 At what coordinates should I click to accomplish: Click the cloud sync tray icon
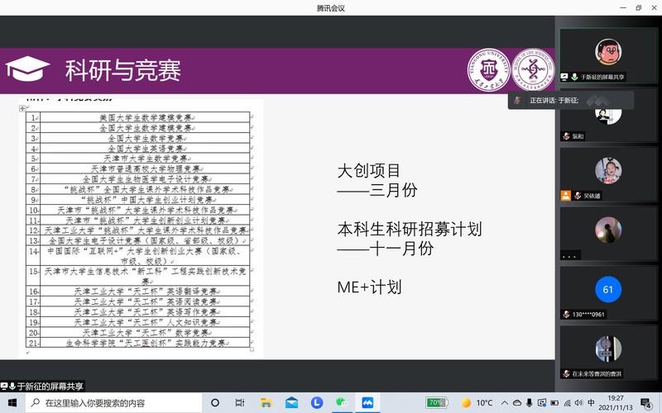[x=517, y=403]
